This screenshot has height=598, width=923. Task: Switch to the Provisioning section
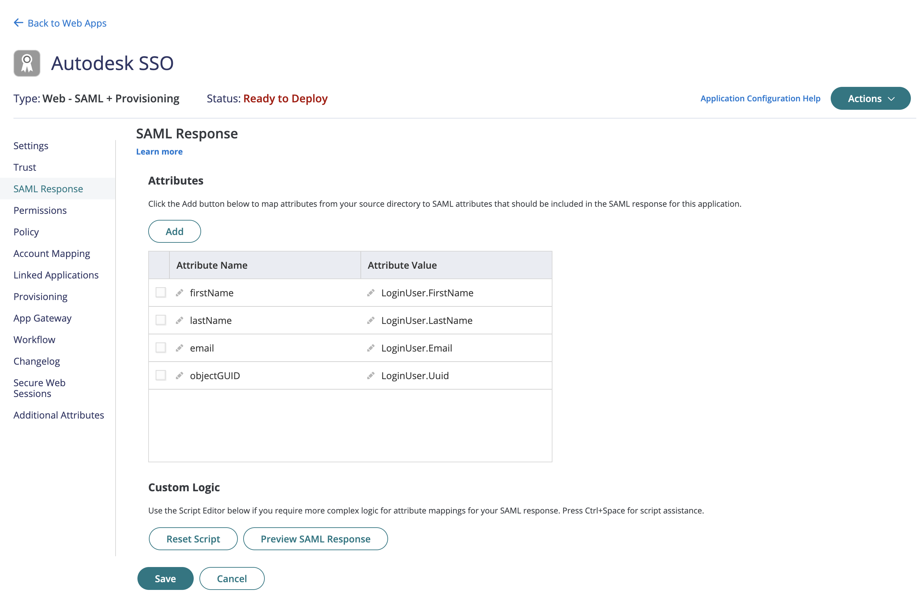tap(40, 297)
